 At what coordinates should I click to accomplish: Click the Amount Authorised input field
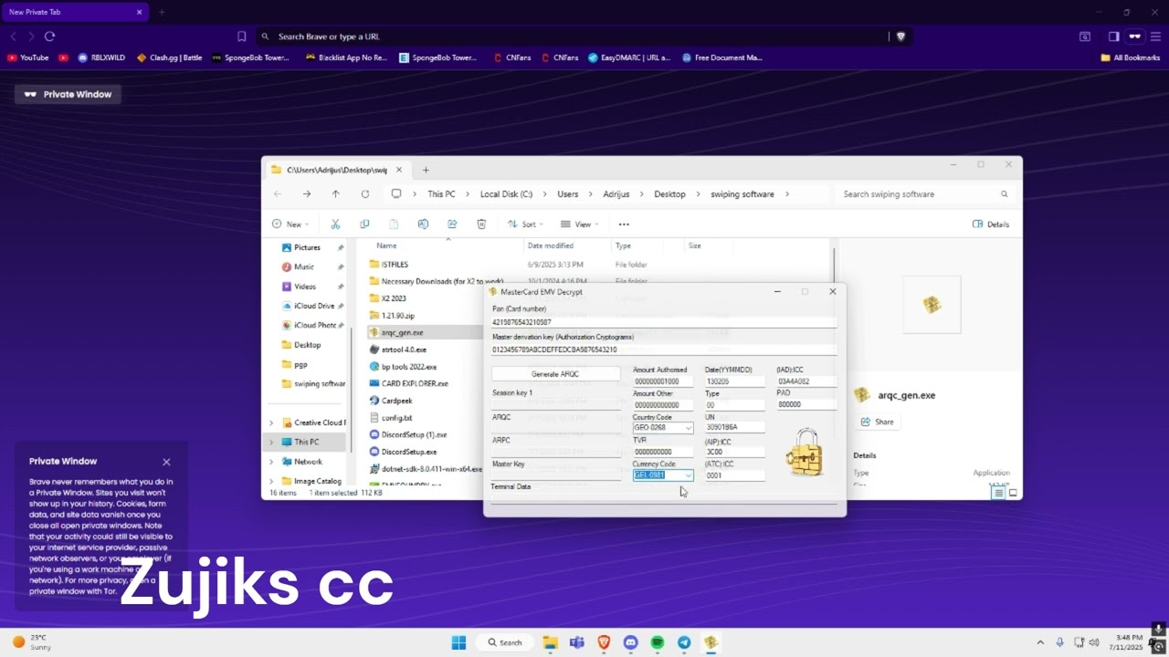point(663,381)
